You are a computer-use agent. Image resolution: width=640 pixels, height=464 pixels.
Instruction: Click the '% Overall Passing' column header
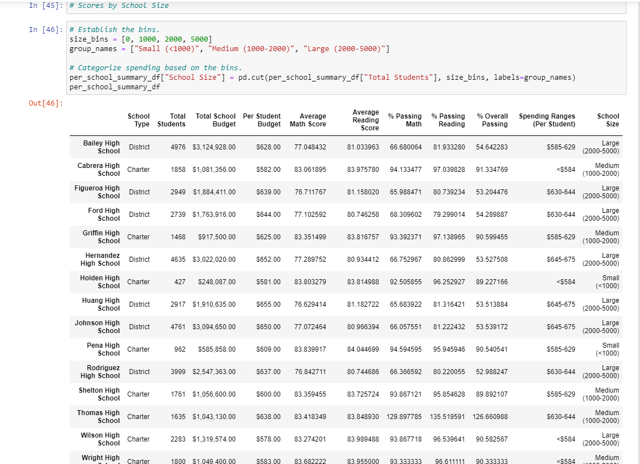pos(492,120)
